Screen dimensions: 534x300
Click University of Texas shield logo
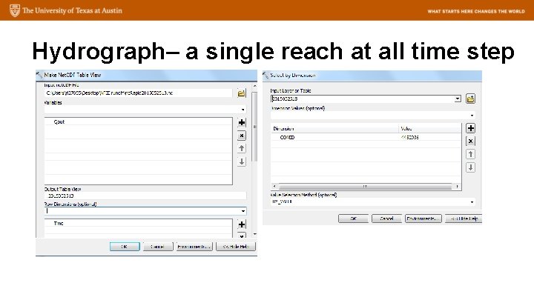[15, 10]
